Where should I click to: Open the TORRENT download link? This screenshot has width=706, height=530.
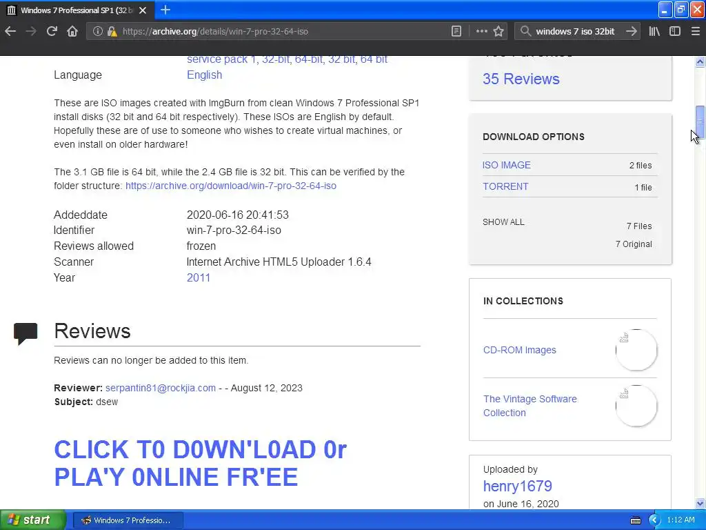tap(505, 186)
